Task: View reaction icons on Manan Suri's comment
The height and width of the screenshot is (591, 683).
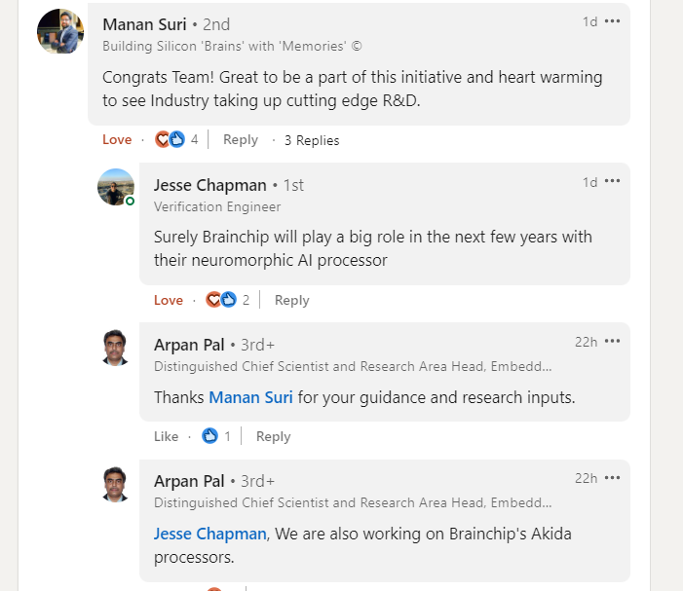Action: (x=171, y=139)
